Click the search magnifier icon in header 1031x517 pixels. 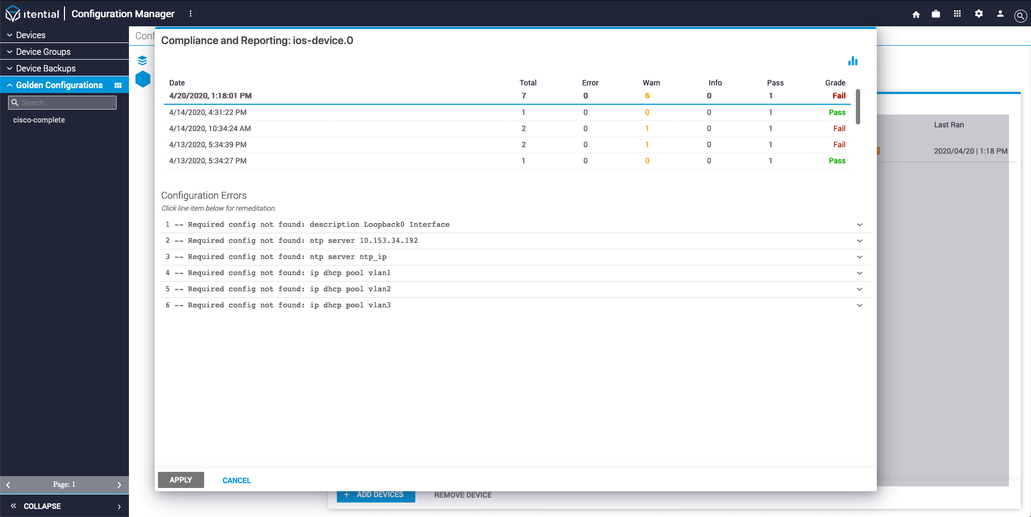click(x=1020, y=16)
